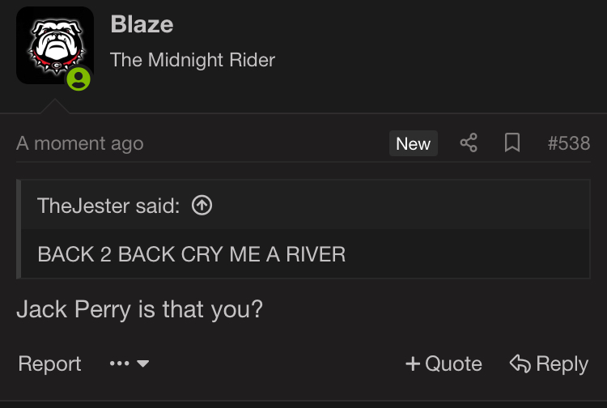Jump to TheJester's original post arrow
Screen dimensions: 607x408
point(202,206)
